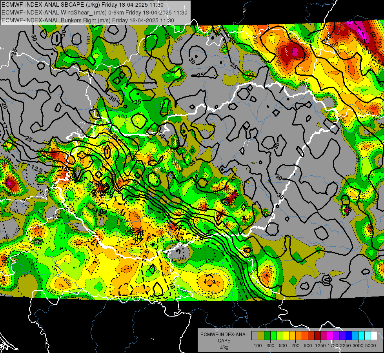Click the legend tick label 100

point(258,346)
